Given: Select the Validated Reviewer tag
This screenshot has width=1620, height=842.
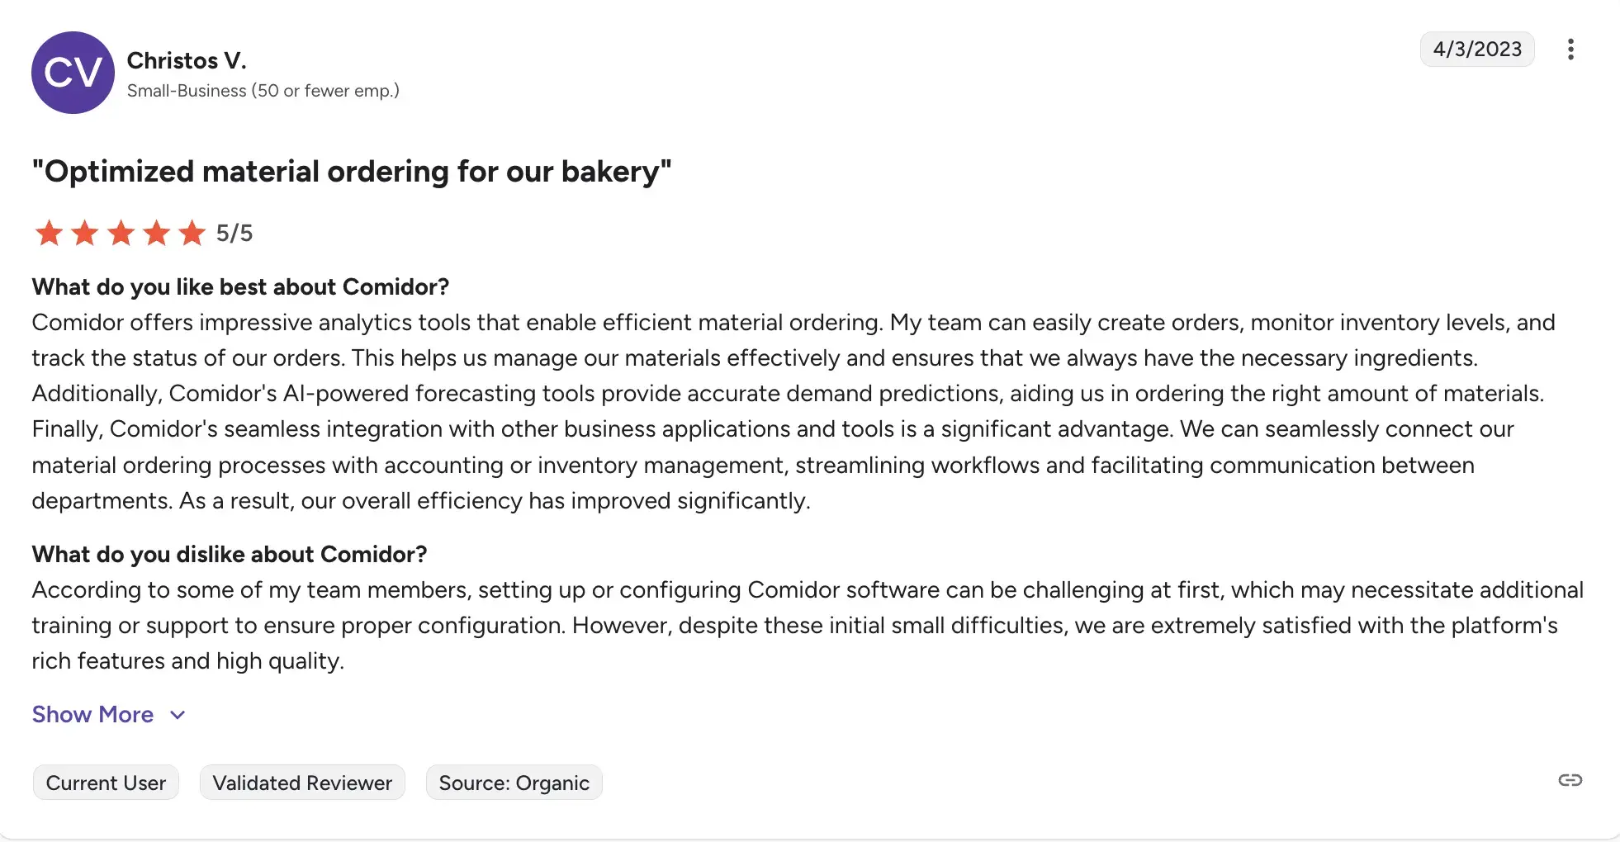Looking at the screenshot, I should coord(302,783).
